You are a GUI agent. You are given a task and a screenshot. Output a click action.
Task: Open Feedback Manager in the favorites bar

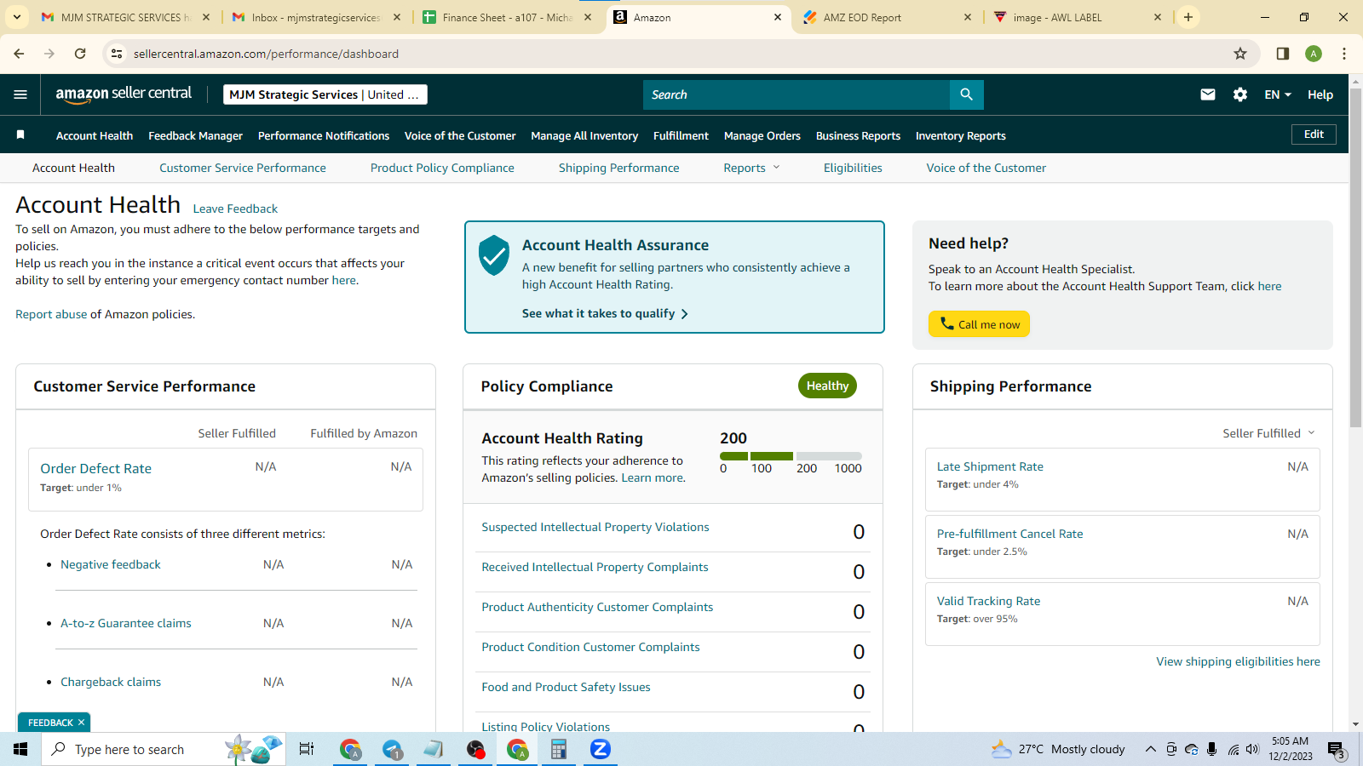(x=195, y=135)
